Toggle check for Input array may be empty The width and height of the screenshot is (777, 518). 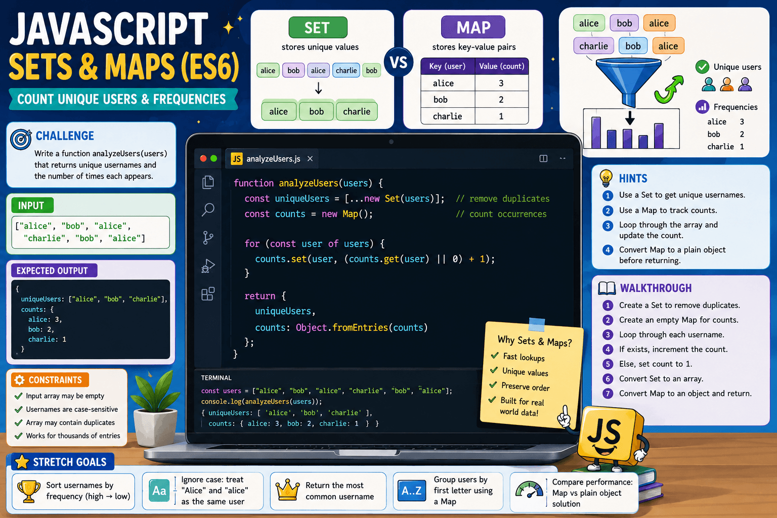tap(19, 396)
